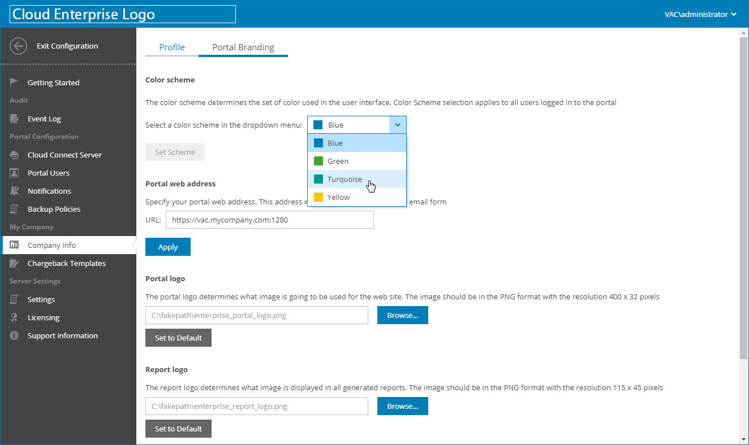Click the Backup Policies icon
The image size is (749, 445).
coord(15,209)
